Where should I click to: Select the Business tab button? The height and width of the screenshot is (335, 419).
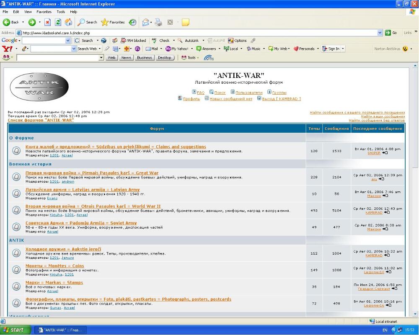coord(144,57)
